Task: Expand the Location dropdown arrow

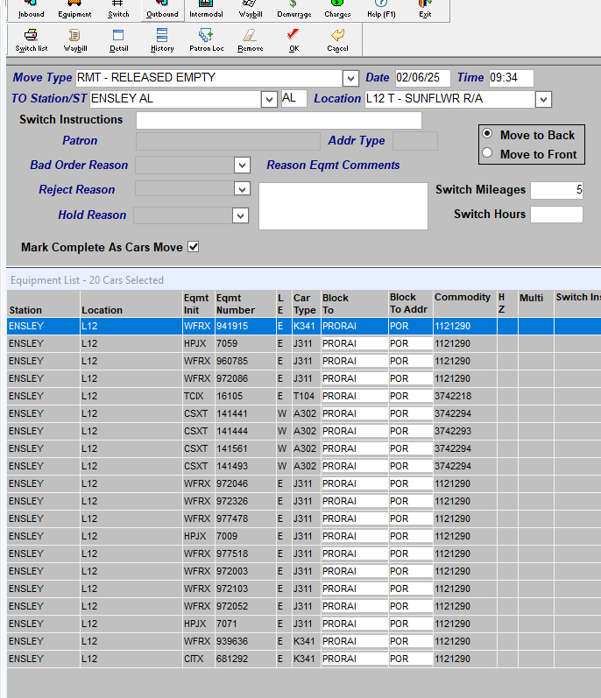Action: (x=543, y=99)
